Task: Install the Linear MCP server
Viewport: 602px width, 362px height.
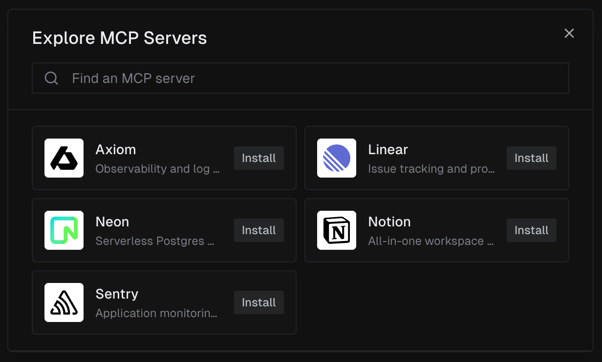Action: coord(531,158)
